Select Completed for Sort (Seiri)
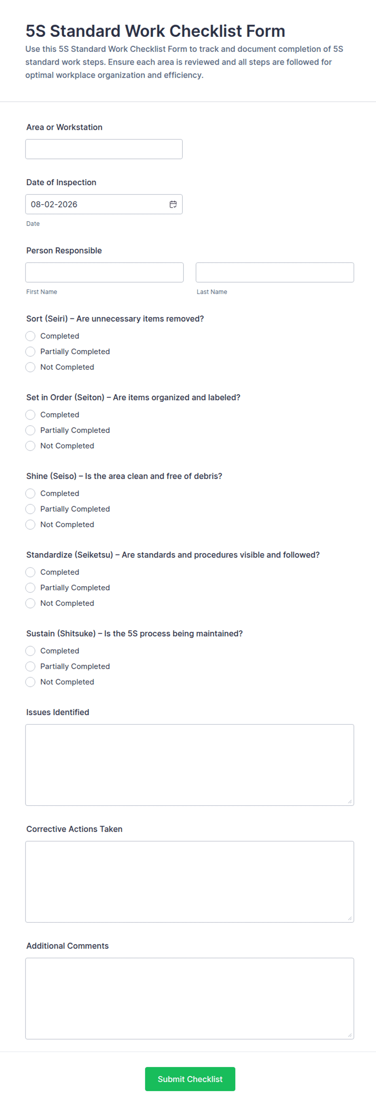 [30, 336]
